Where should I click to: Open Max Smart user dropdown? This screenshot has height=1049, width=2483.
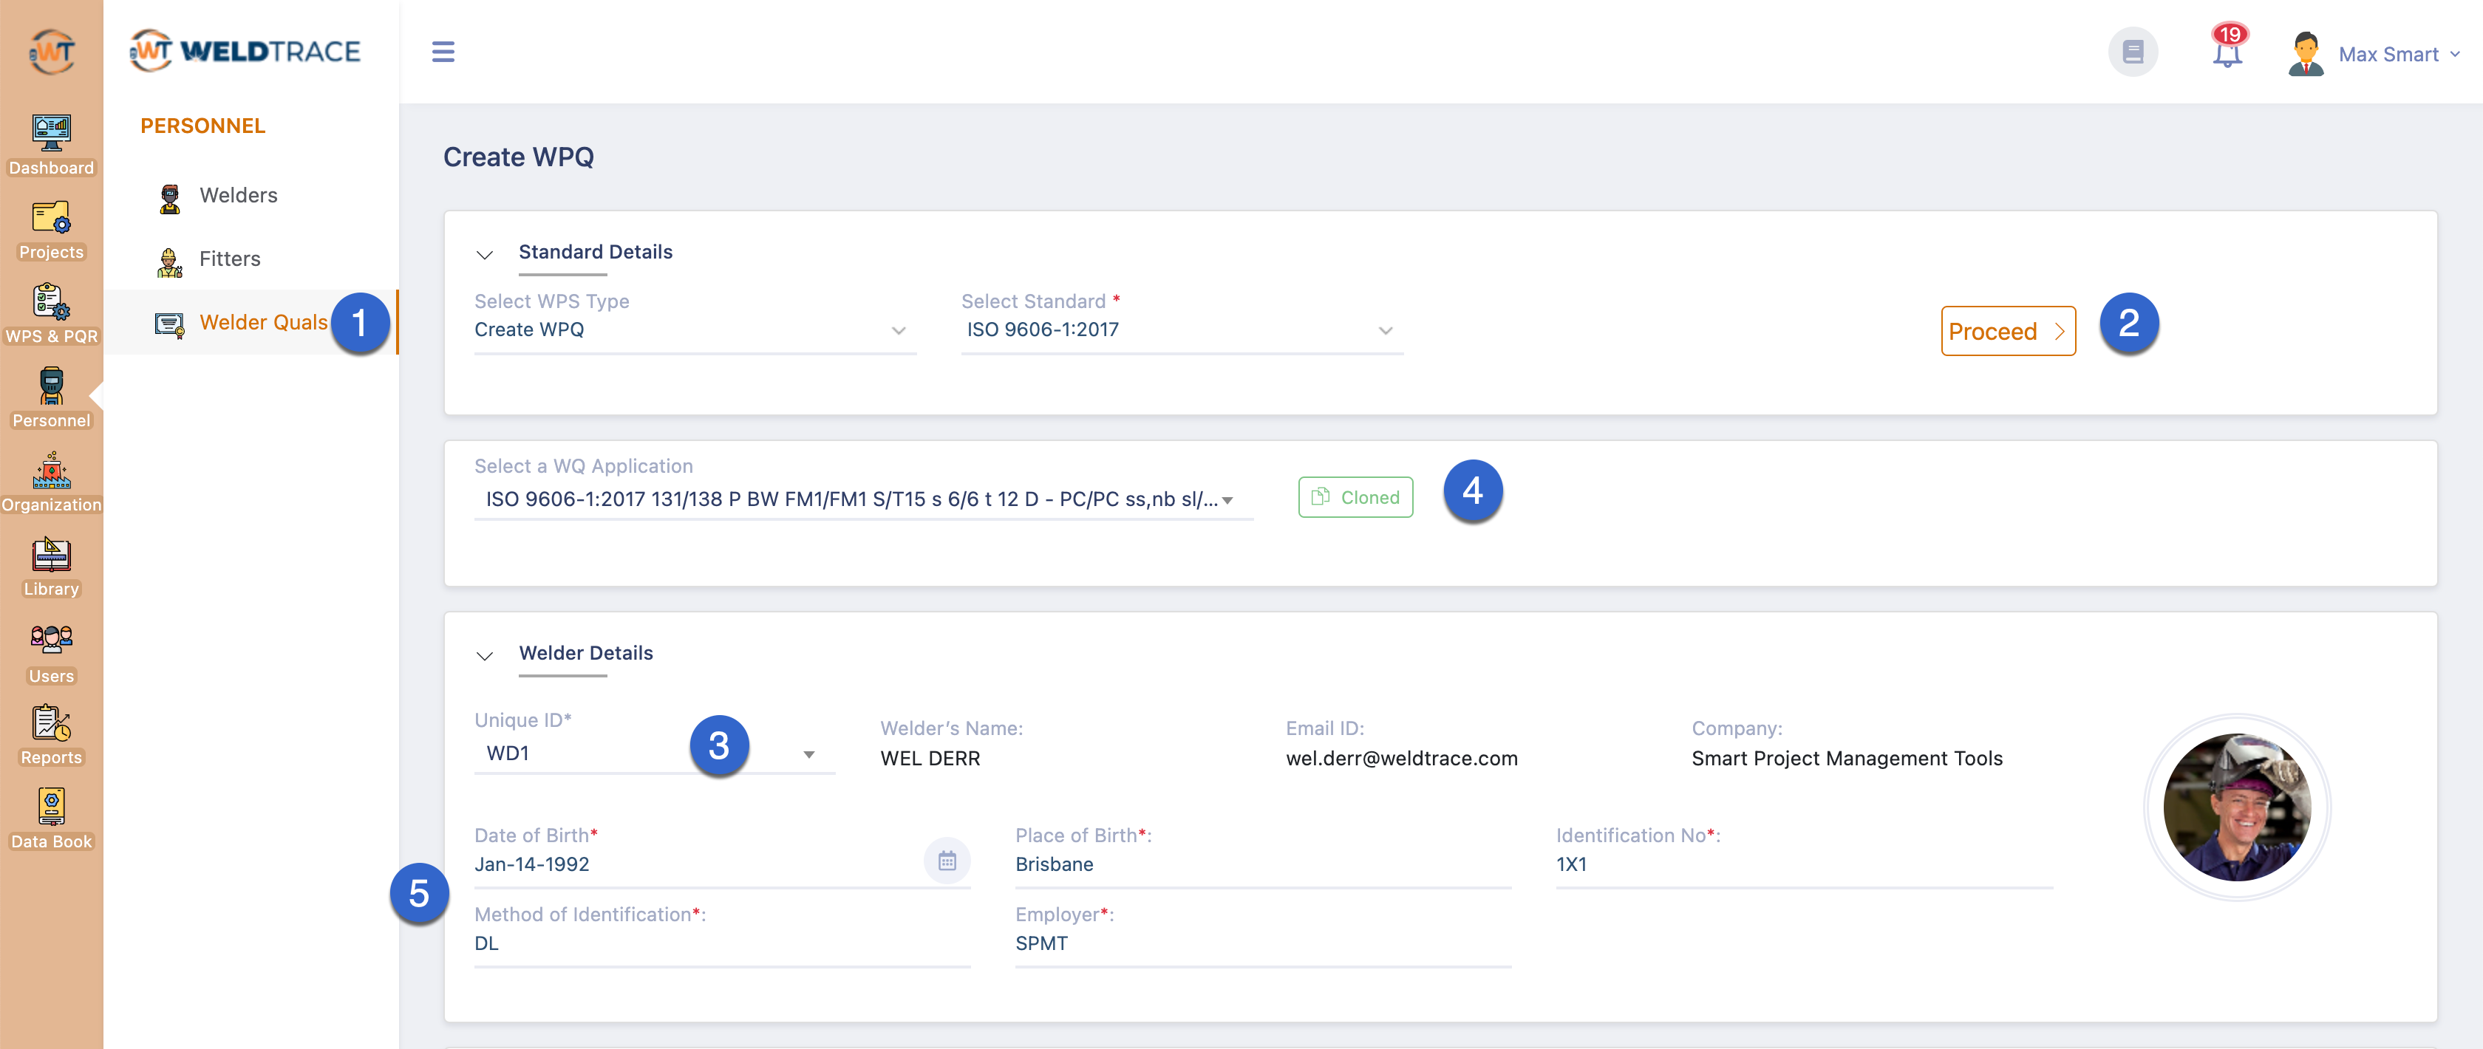click(x=2400, y=55)
